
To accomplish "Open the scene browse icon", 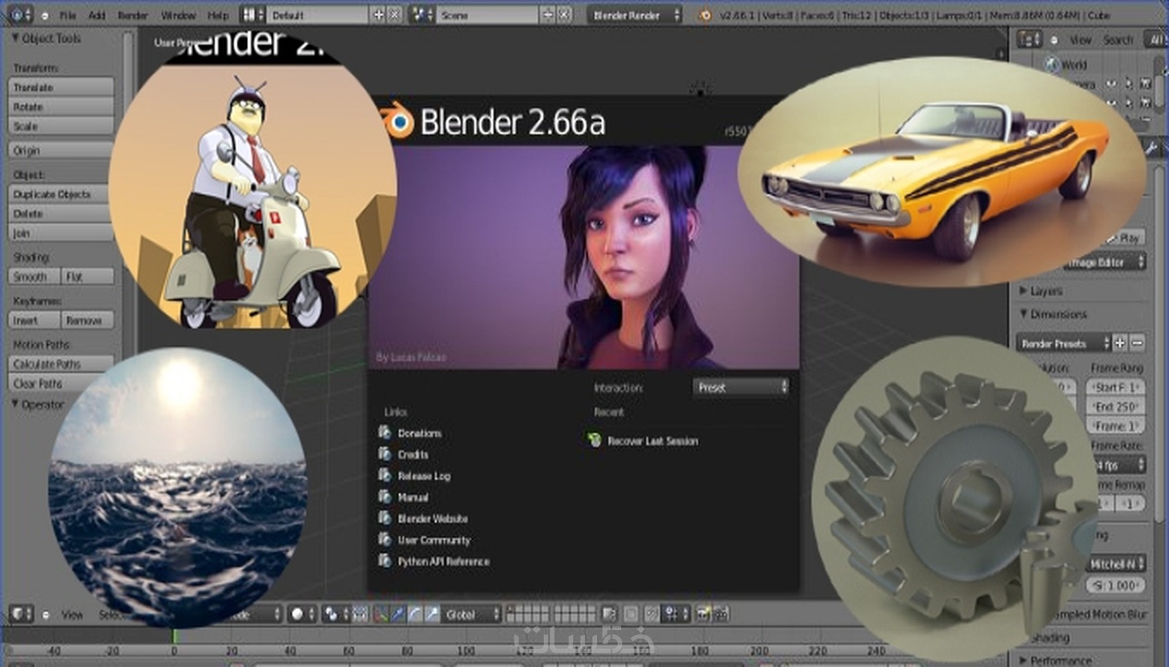I will click(422, 14).
